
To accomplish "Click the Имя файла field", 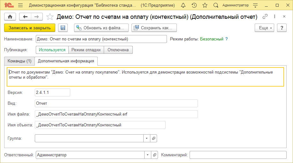I will click(x=116, y=114).
